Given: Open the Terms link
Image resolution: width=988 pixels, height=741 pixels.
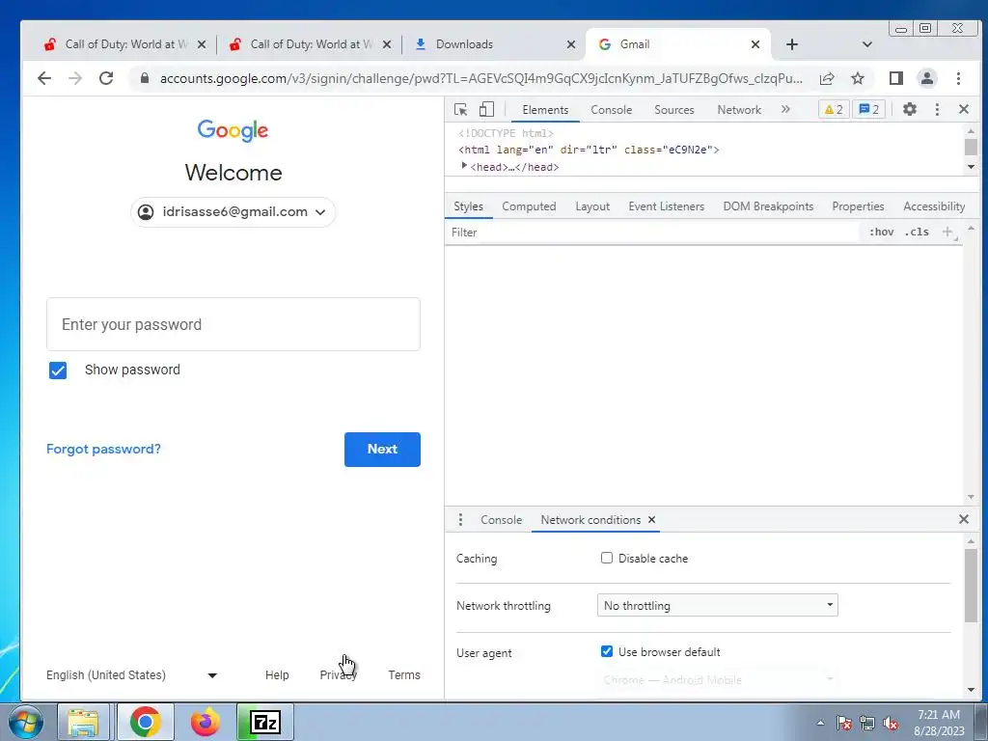Looking at the screenshot, I should 404,675.
